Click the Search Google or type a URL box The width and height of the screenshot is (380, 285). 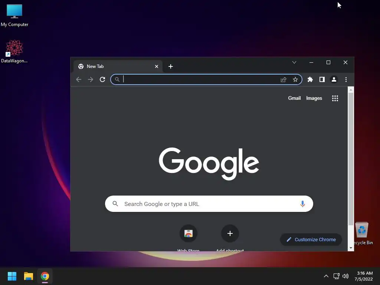tap(209, 204)
